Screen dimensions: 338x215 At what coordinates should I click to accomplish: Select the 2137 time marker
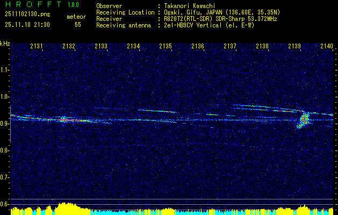230,46
